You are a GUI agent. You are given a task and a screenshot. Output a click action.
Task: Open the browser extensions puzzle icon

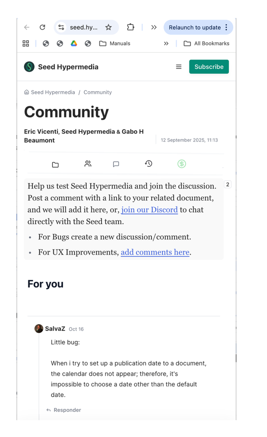point(130,28)
